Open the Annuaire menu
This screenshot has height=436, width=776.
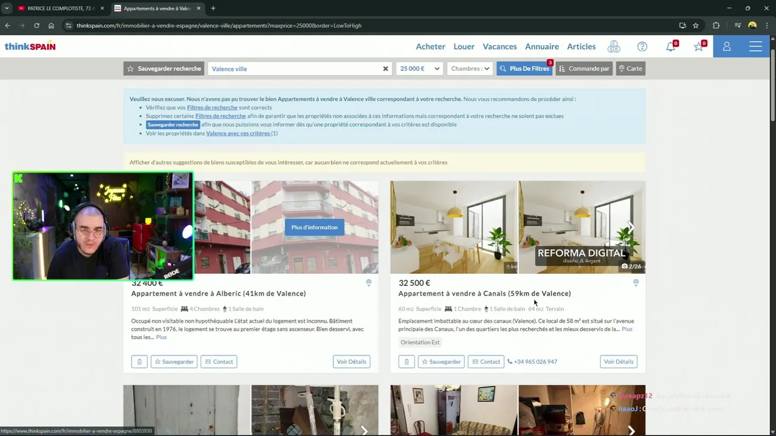pos(542,47)
